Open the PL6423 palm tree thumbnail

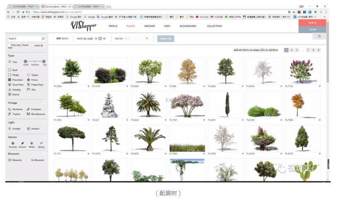click(149, 105)
